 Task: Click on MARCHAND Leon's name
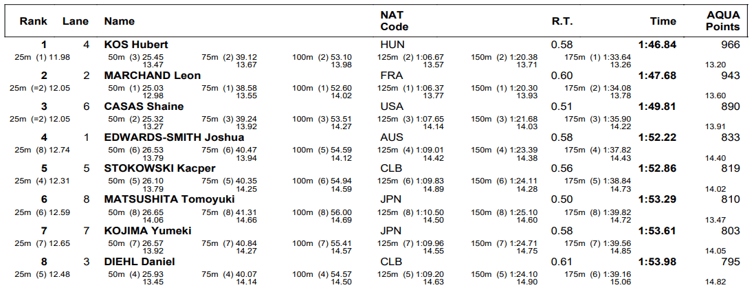pyautogui.click(x=152, y=76)
